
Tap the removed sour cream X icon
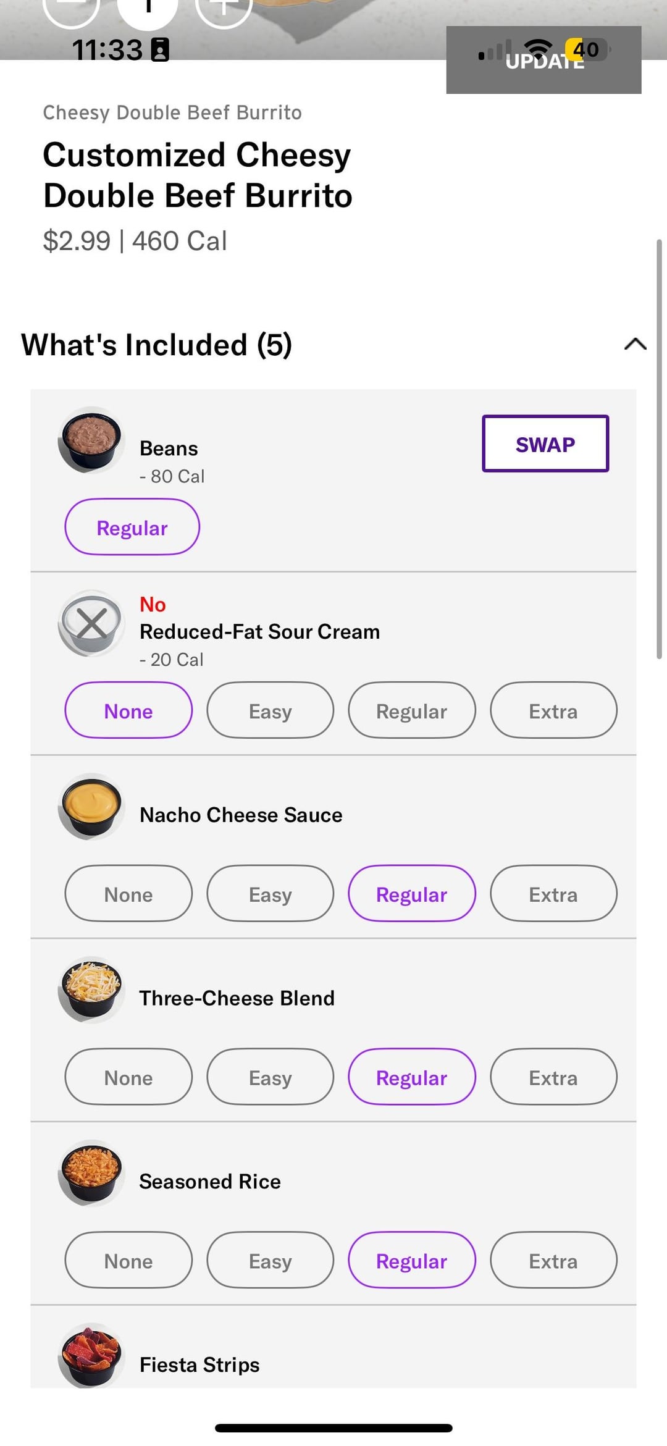tap(91, 623)
